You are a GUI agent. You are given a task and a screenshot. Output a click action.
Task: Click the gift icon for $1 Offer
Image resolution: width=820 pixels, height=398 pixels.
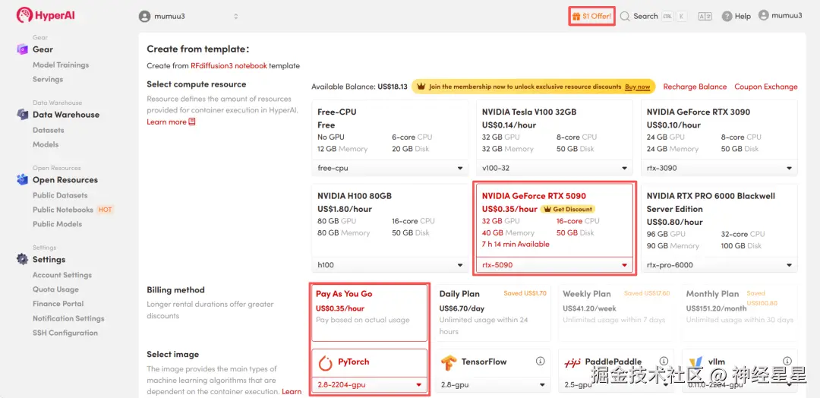[x=577, y=16]
